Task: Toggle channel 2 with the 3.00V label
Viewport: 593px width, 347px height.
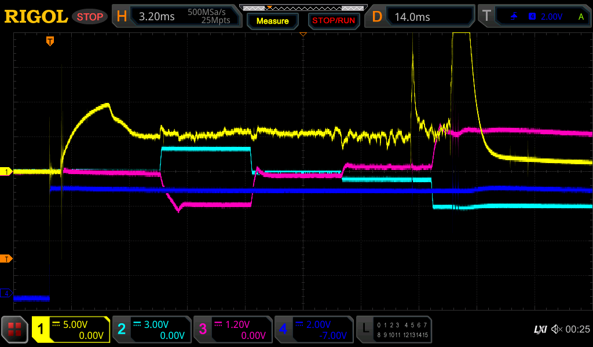Action: [152, 330]
